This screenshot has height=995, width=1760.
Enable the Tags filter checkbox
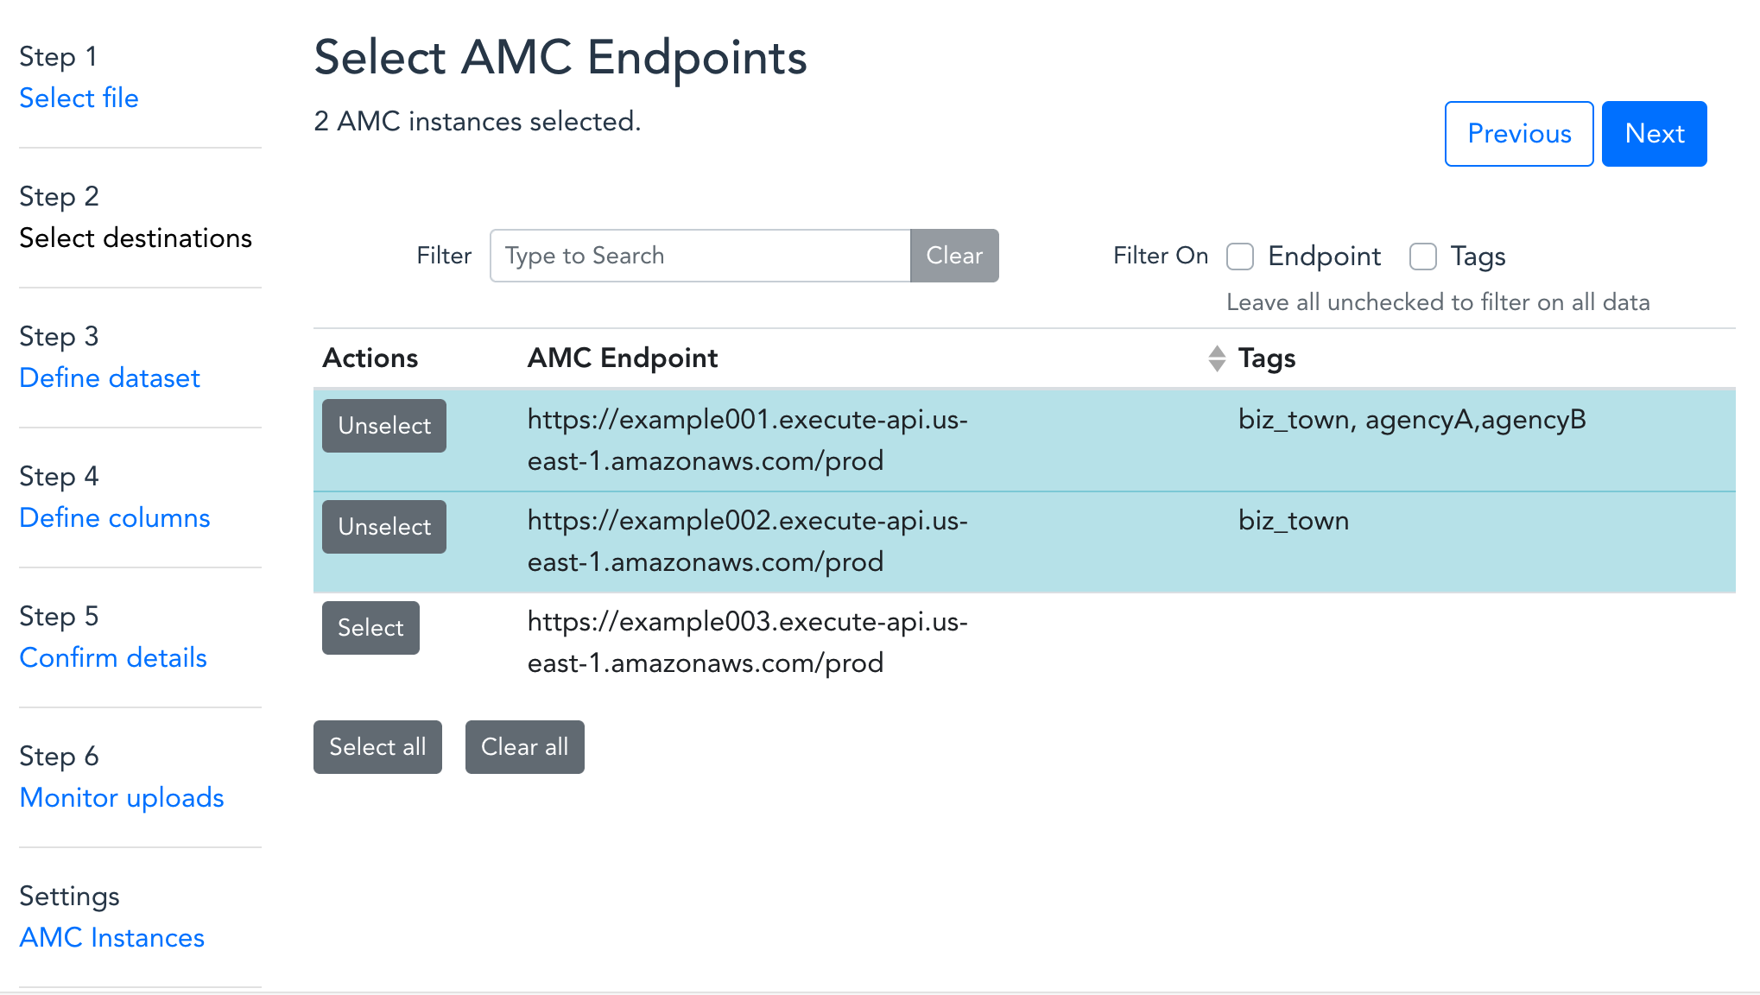(x=1422, y=257)
